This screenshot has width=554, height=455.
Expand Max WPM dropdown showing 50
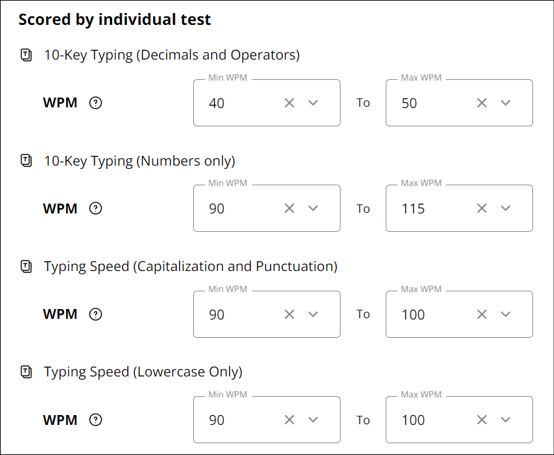[x=506, y=103]
